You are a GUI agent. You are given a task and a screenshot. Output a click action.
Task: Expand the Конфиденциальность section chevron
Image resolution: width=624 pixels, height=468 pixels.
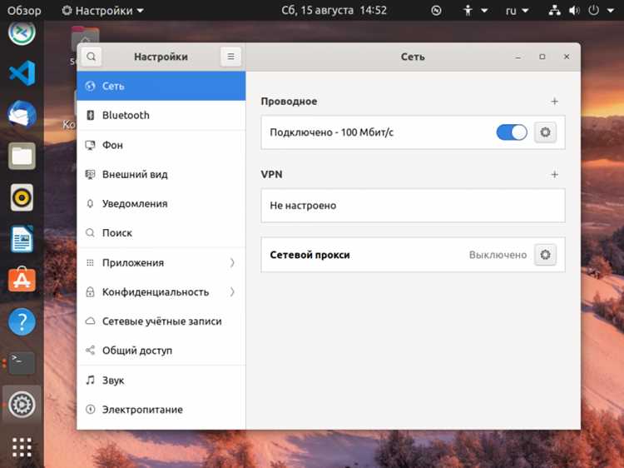[232, 292]
